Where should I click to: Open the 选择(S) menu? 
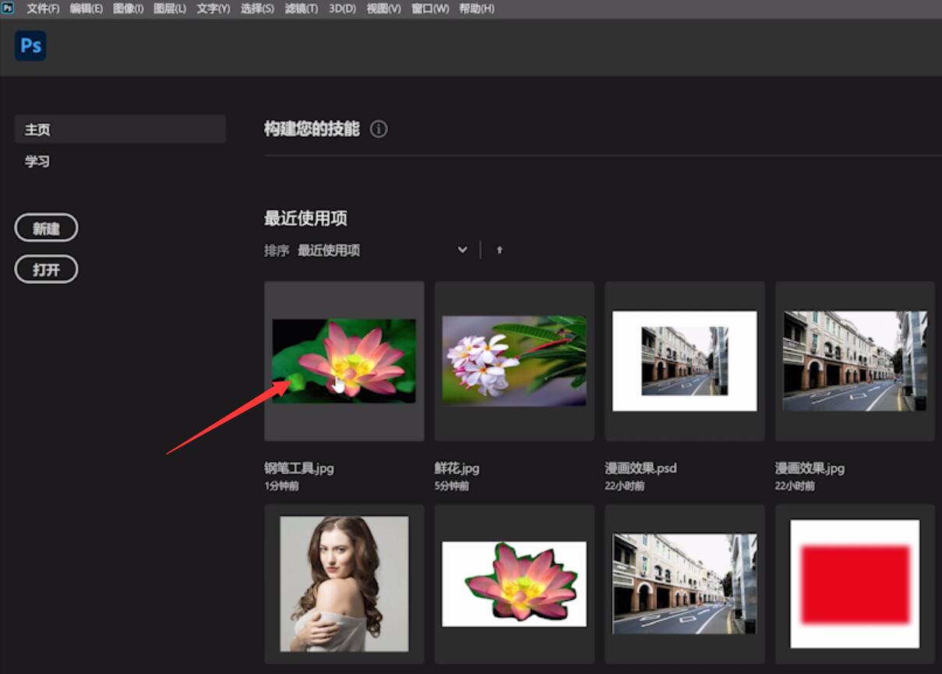pyautogui.click(x=257, y=9)
